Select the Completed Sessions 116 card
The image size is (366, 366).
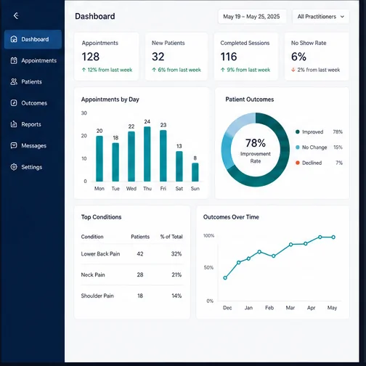(x=245, y=57)
